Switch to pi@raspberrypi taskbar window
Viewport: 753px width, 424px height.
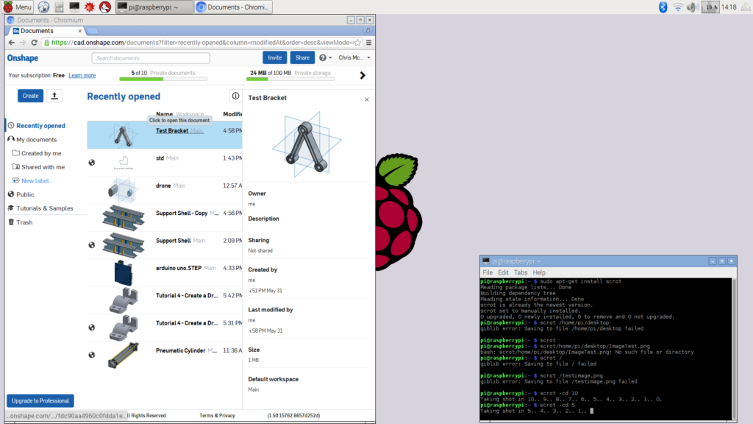point(154,7)
